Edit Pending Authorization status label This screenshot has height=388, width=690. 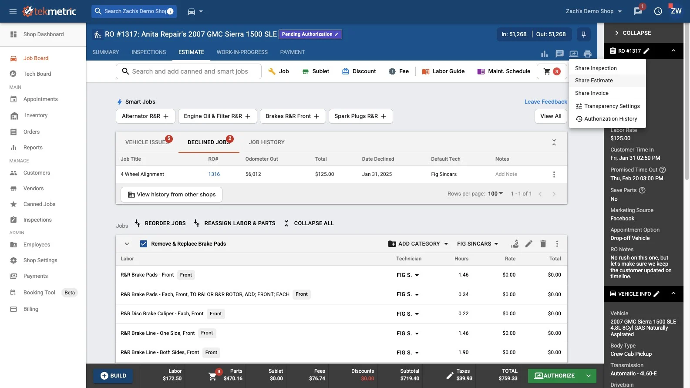(310, 34)
